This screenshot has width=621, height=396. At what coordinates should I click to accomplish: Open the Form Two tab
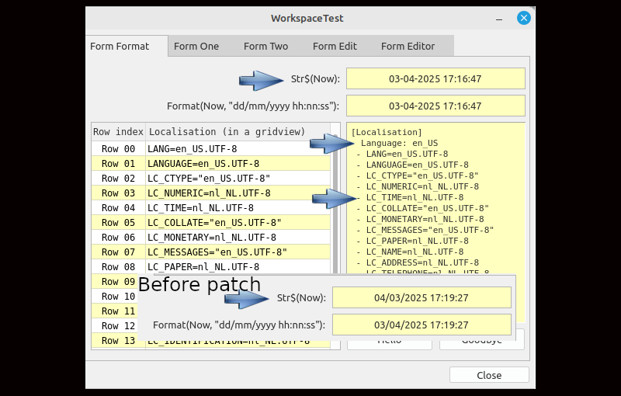265,46
